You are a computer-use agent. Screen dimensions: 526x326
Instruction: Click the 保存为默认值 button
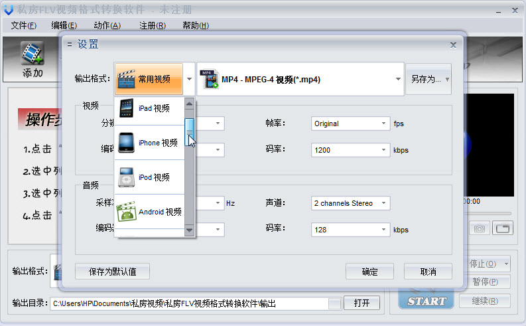[112, 272]
